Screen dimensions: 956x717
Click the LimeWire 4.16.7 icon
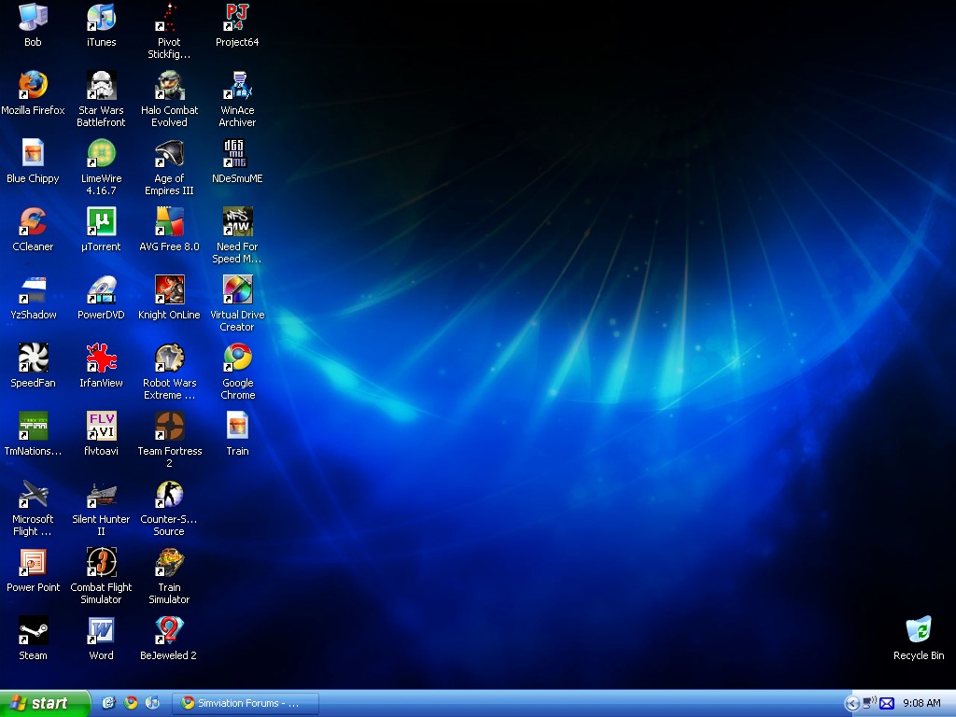tap(101, 154)
